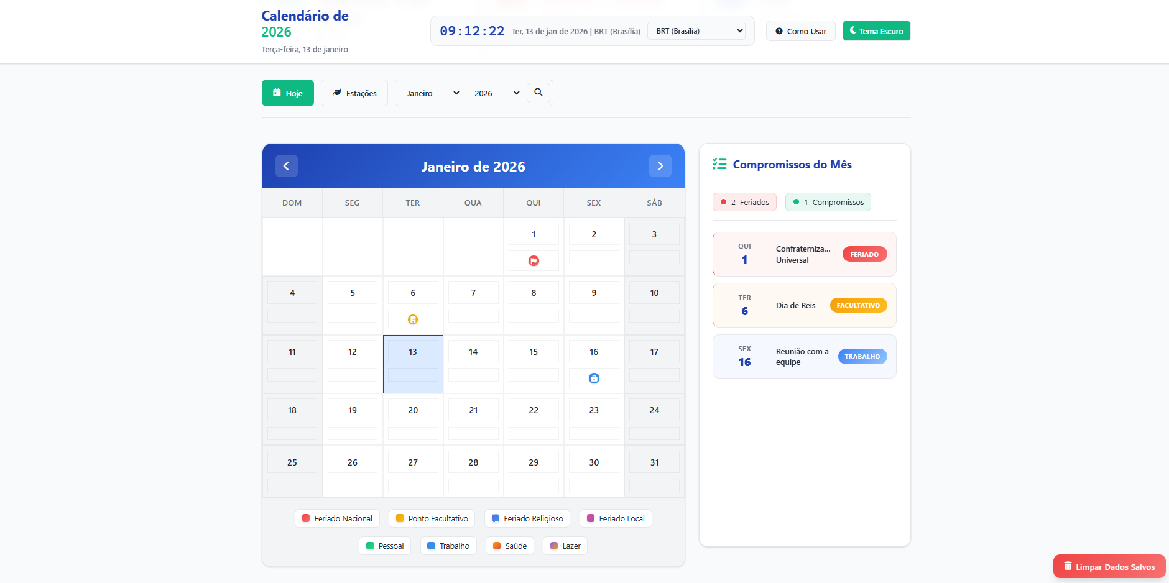Click the Compromissos do Mês list icon
The width and height of the screenshot is (1169, 583).
(719, 164)
